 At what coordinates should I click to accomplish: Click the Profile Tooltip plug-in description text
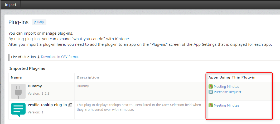(139, 107)
